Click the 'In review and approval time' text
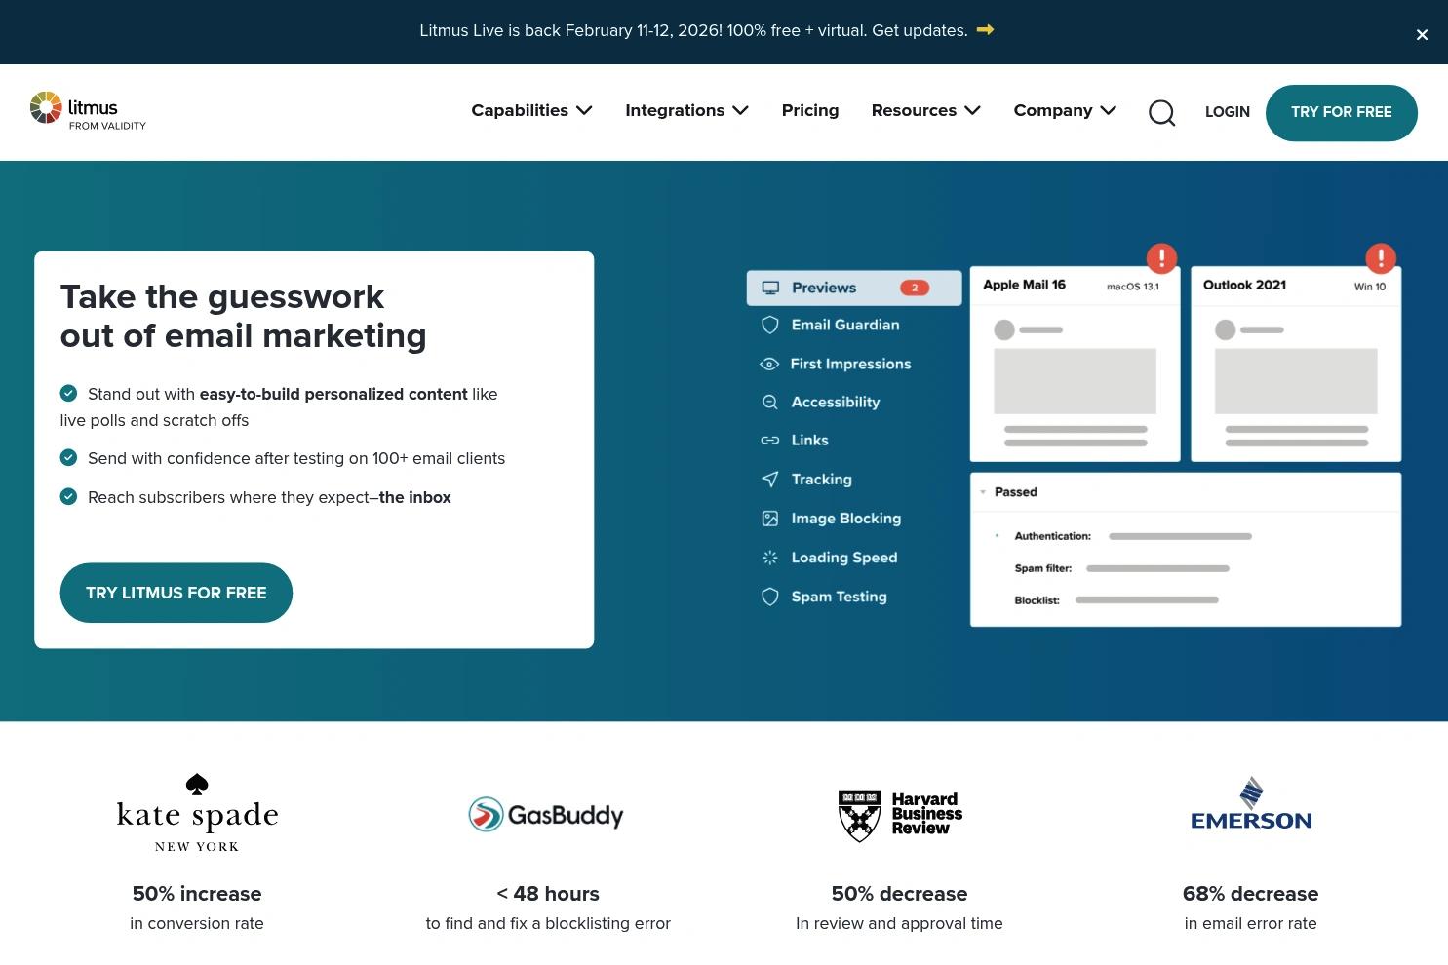 click(x=899, y=923)
